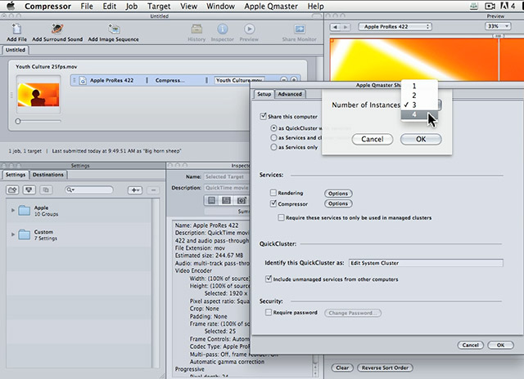Image resolution: width=524 pixels, height=379 pixels.
Task: Expand the Apple settings group
Action: 13,211
